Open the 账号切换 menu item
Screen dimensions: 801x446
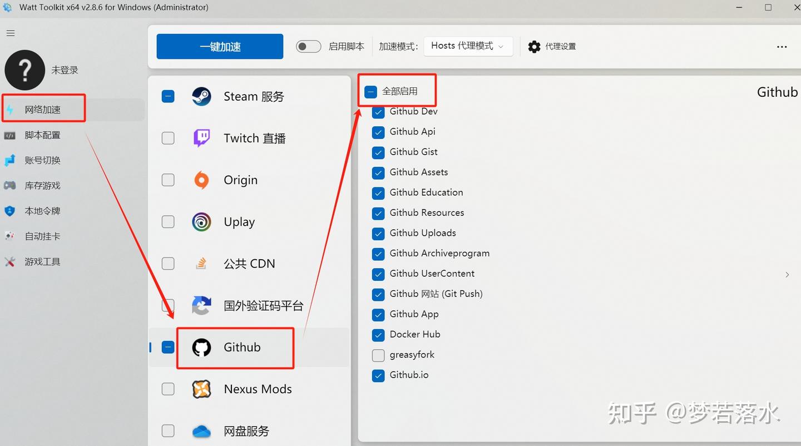pyautogui.click(x=73, y=160)
